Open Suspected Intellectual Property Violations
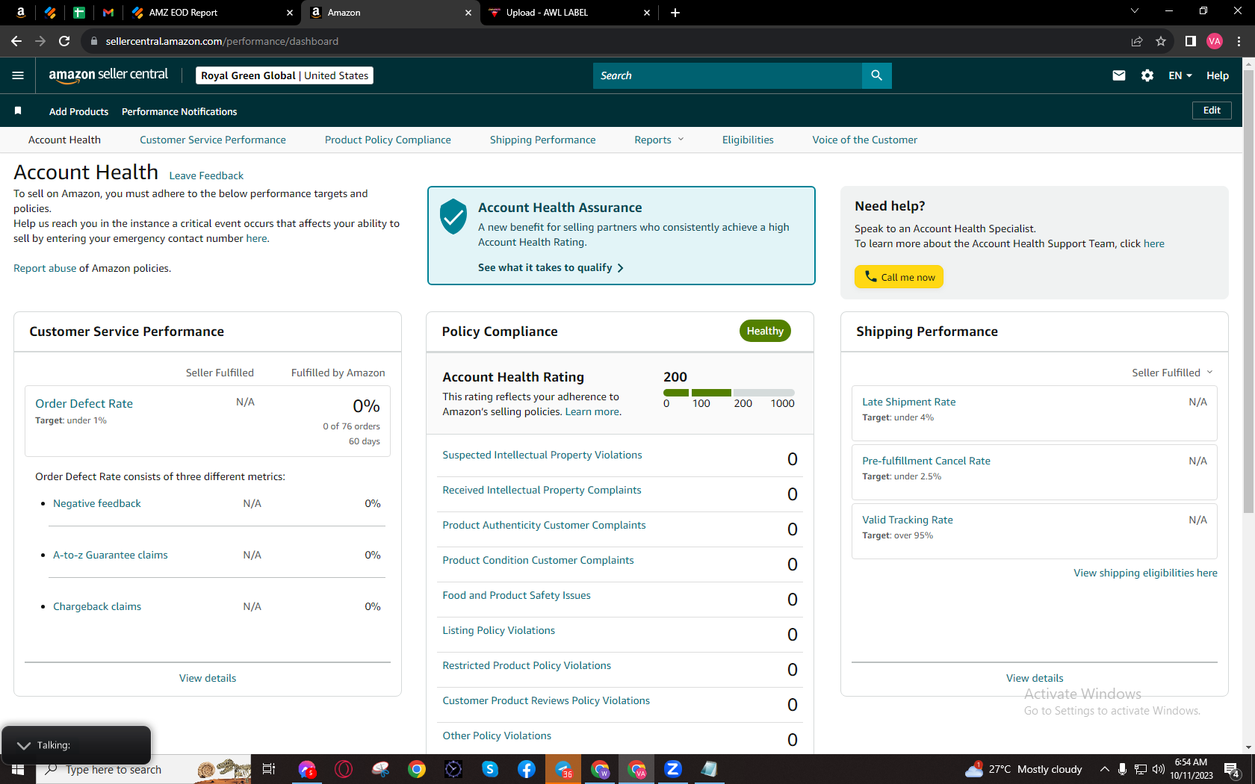 click(x=542, y=455)
